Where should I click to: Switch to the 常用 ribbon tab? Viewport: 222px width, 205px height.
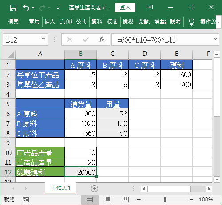[34, 22]
